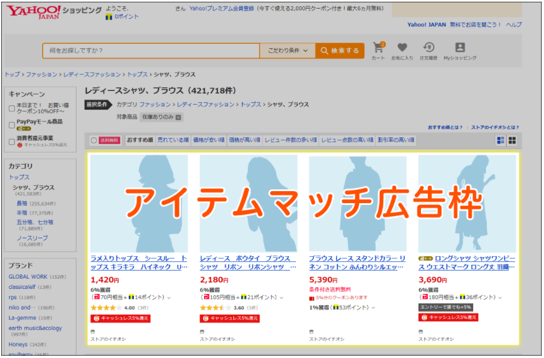Check the お買い得クーポン10%OFF campaign checkbox
Screen dimensions: 544x358
pyautogui.click(x=12, y=108)
